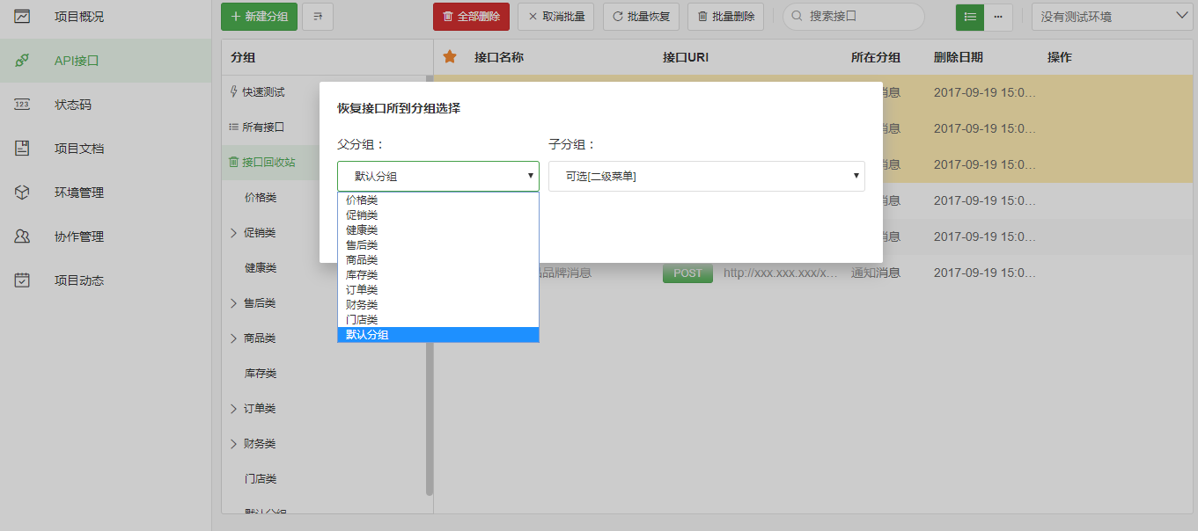Click the 新建分组 button
Image resolution: width=1198 pixels, height=531 pixels.
(x=259, y=17)
